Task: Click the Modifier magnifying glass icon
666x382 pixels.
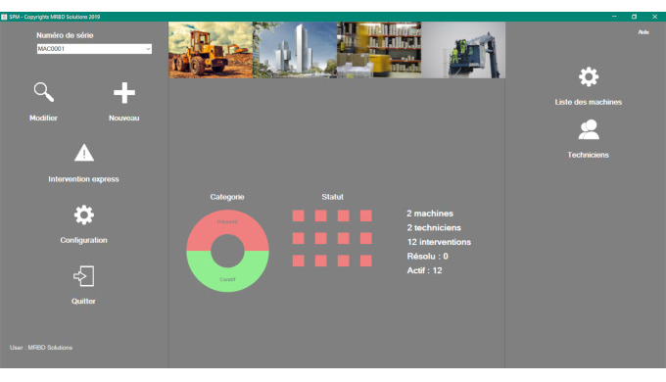Action: (44, 92)
